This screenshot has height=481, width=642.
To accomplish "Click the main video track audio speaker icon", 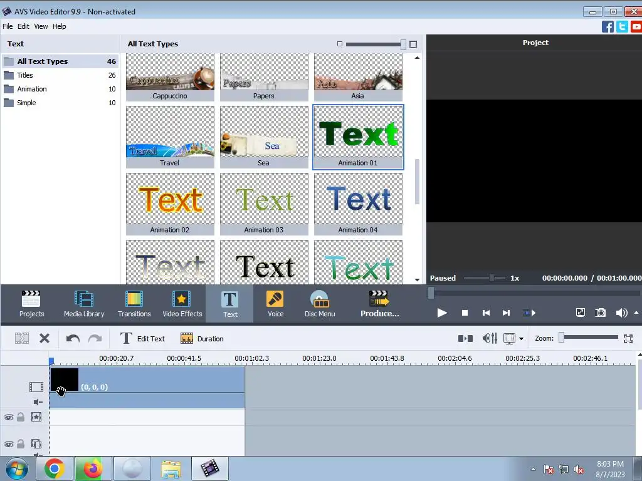I will point(38,402).
